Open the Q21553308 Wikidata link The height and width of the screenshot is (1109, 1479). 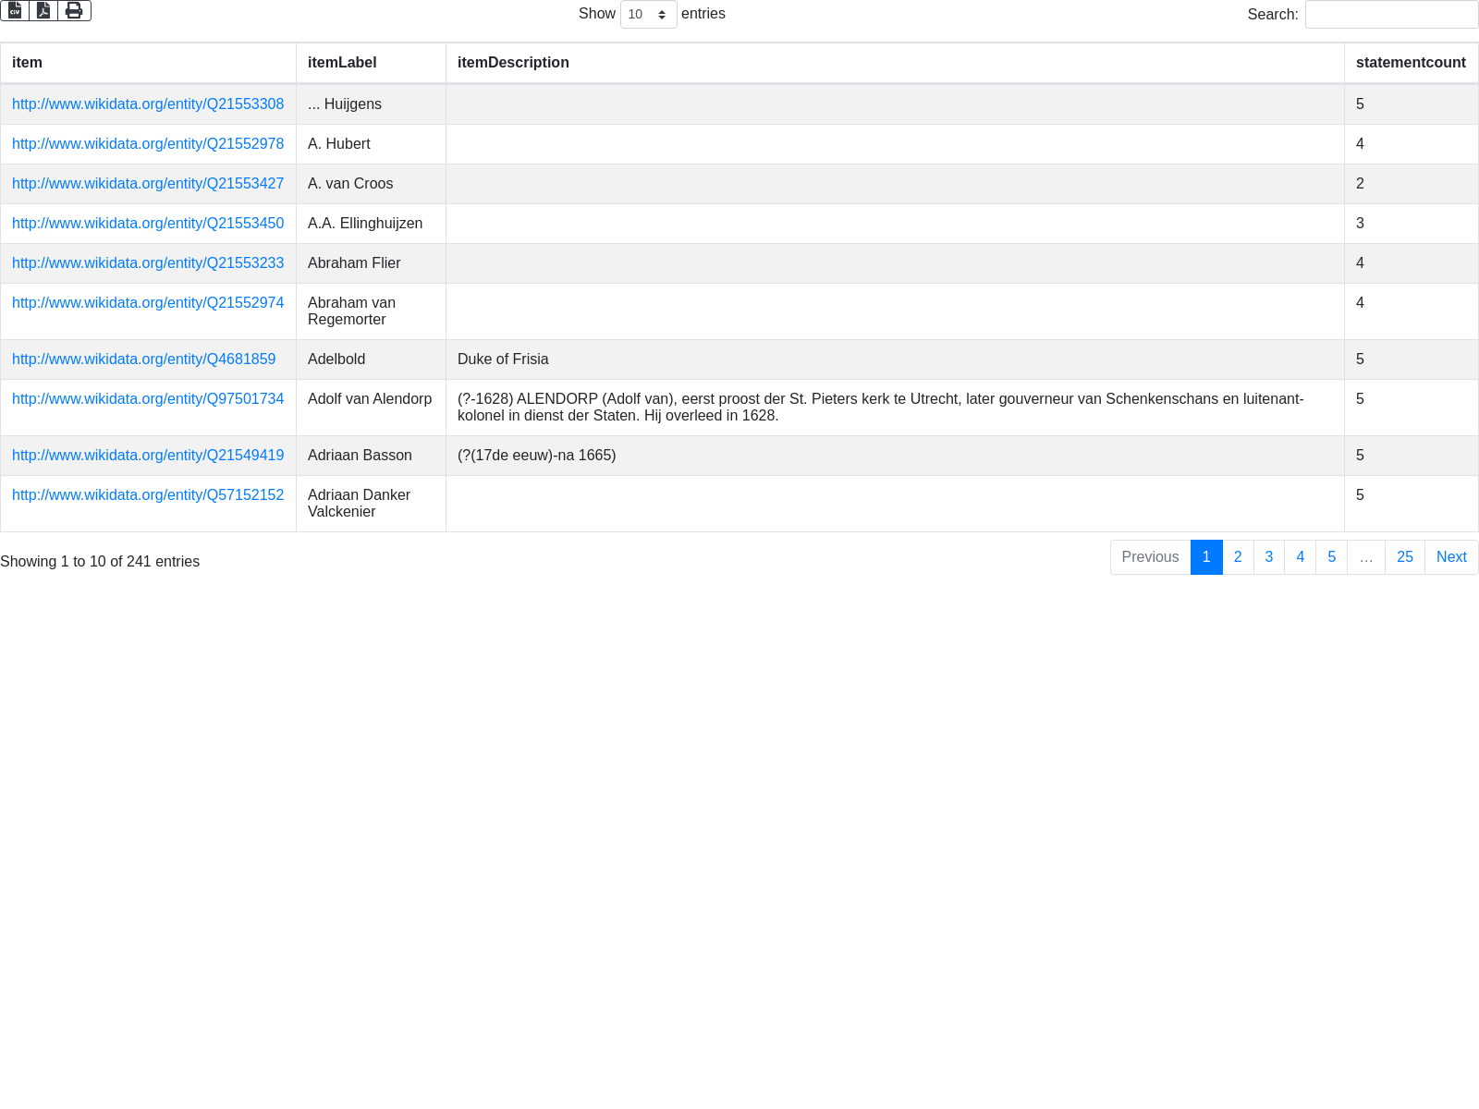(x=148, y=104)
